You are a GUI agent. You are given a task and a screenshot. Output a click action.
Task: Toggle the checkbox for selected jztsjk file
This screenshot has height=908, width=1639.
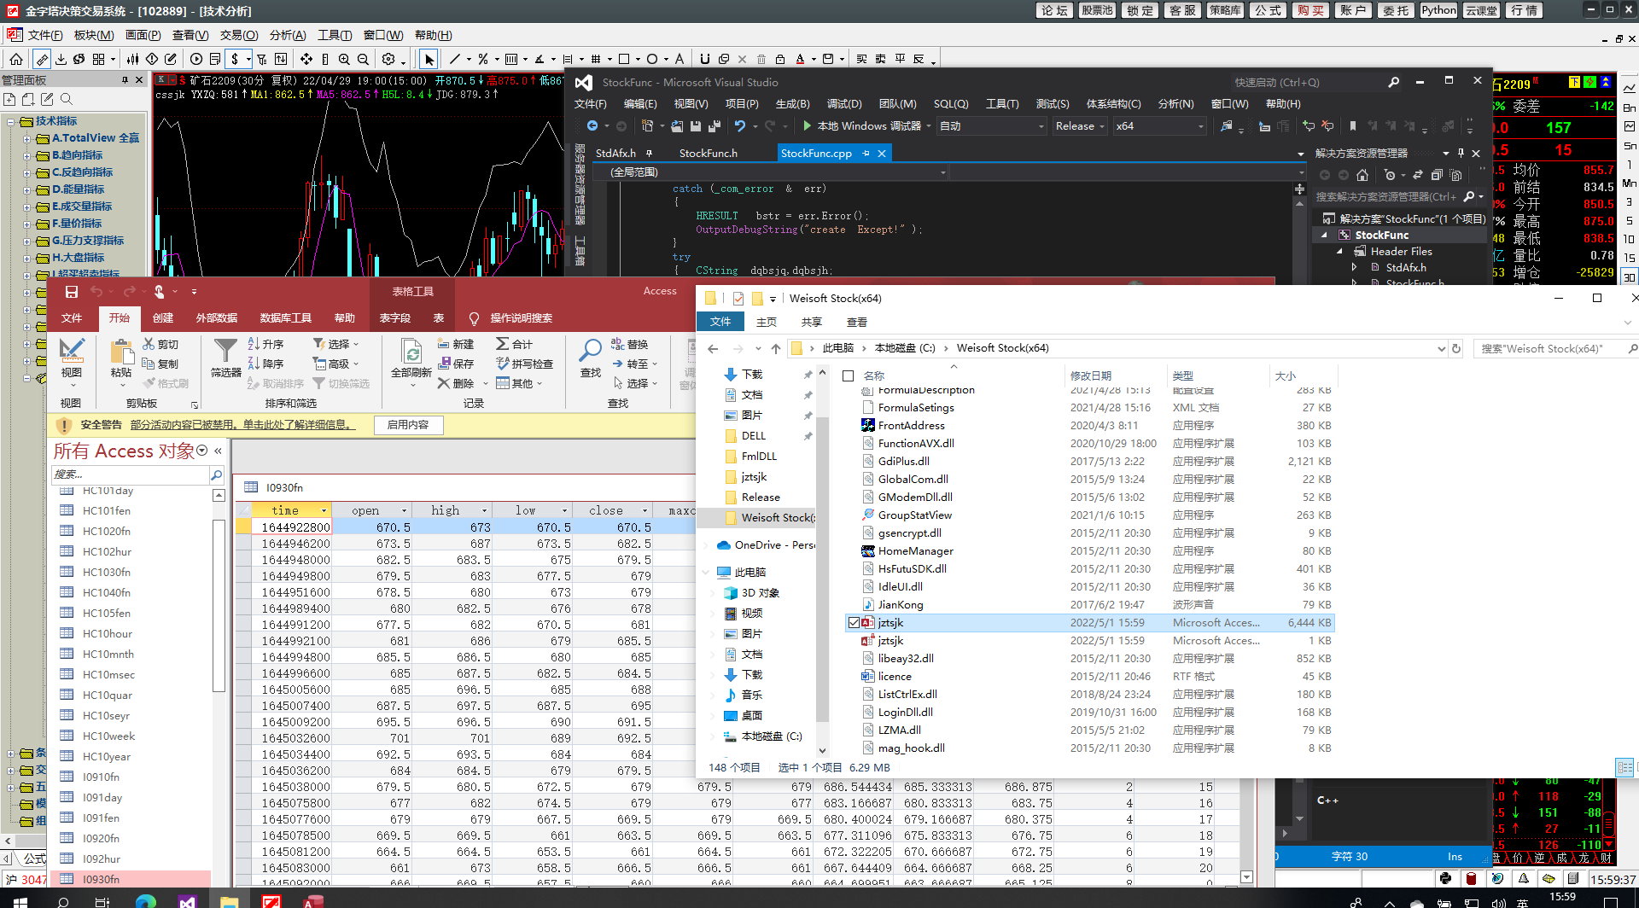[854, 623]
